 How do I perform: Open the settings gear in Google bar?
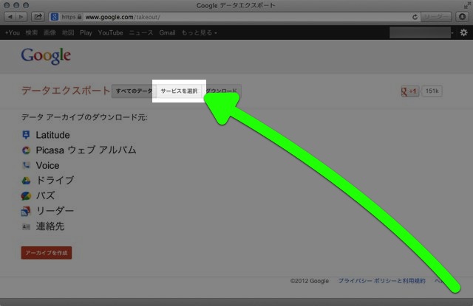point(463,32)
